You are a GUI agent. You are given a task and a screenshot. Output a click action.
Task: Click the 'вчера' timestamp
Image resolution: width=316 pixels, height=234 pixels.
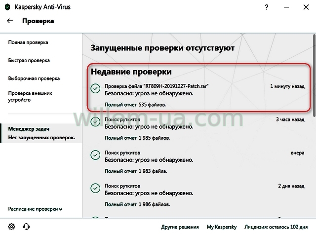click(297, 153)
